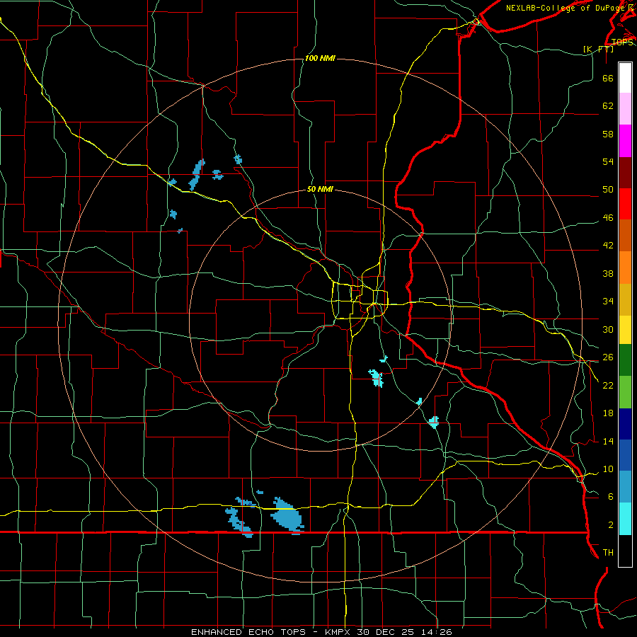The image size is (637, 637).
Task: Click the legend value 2
Action: (611, 525)
